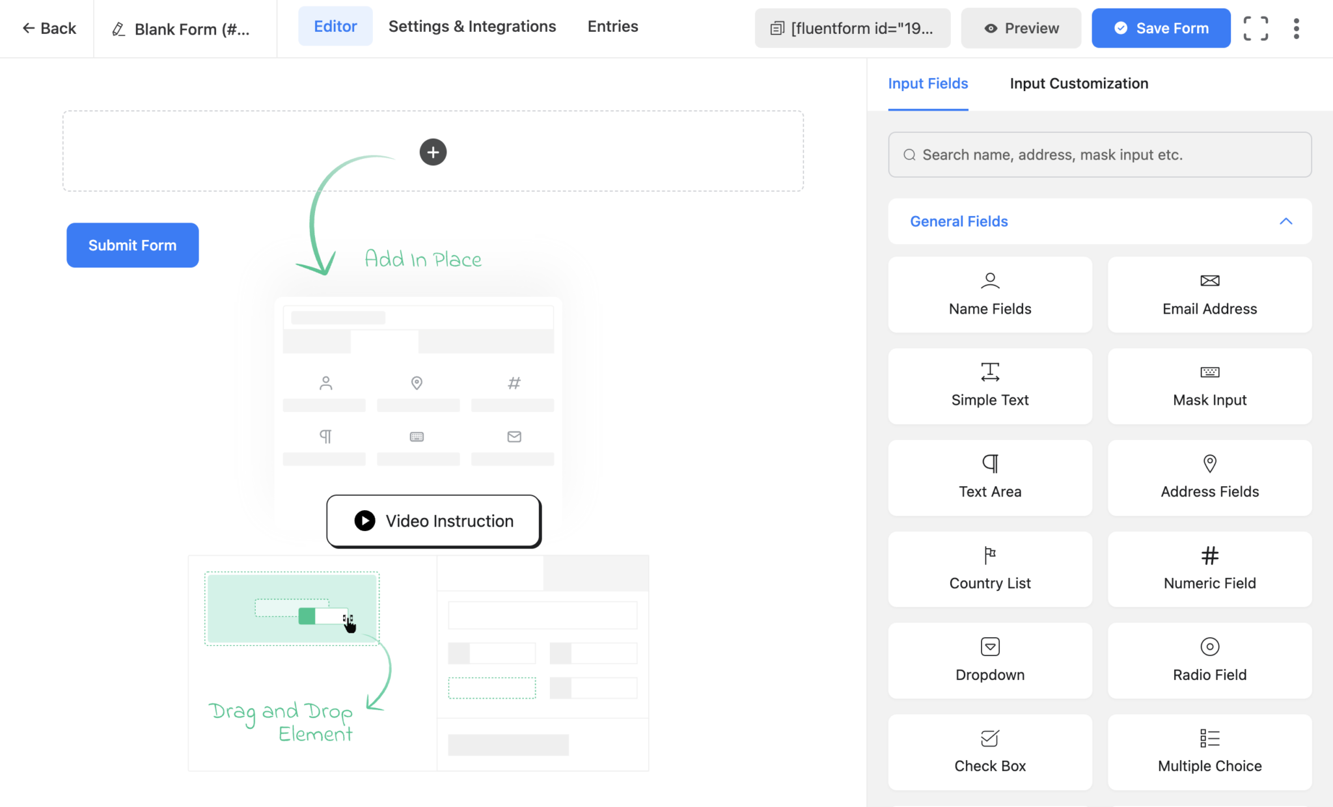Insert a Mask Input field
1333x807 pixels.
tap(1209, 386)
